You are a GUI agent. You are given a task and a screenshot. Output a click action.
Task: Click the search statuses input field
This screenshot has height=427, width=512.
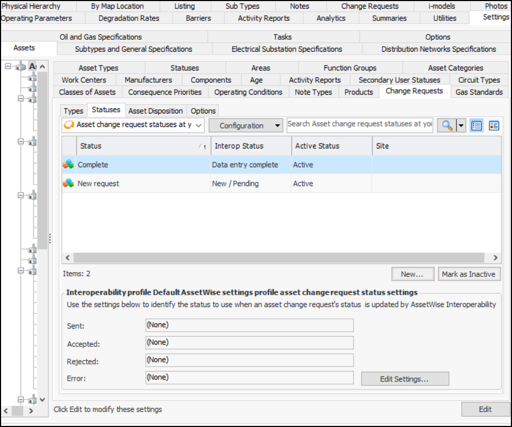[359, 124]
